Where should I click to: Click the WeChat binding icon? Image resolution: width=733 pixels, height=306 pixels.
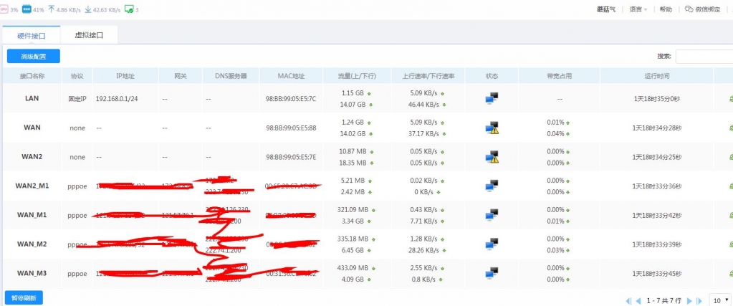click(x=689, y=9)
